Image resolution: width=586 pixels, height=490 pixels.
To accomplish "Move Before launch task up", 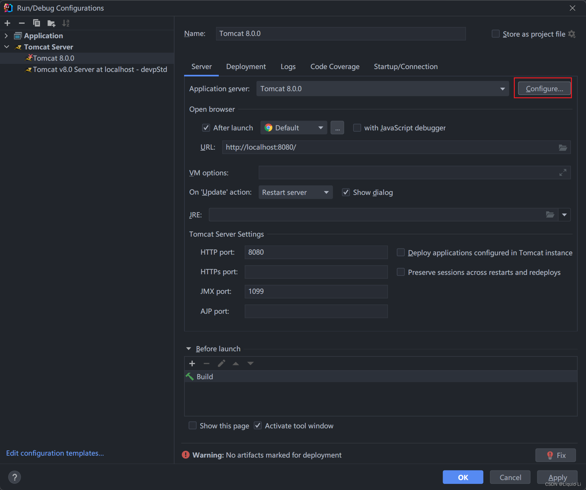I will [236, 363].
